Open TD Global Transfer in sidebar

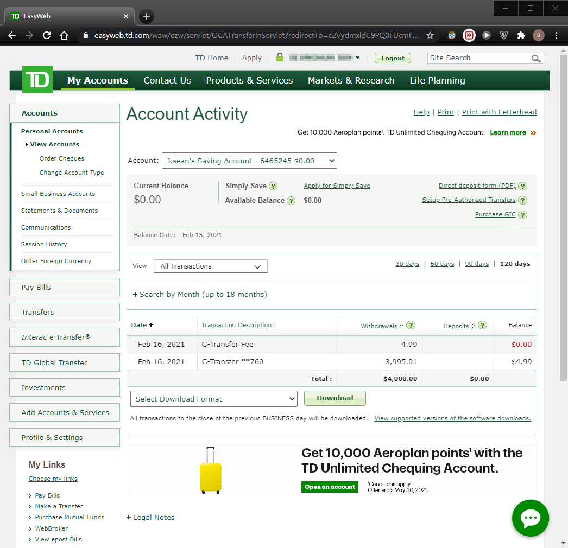coord(65,362)
